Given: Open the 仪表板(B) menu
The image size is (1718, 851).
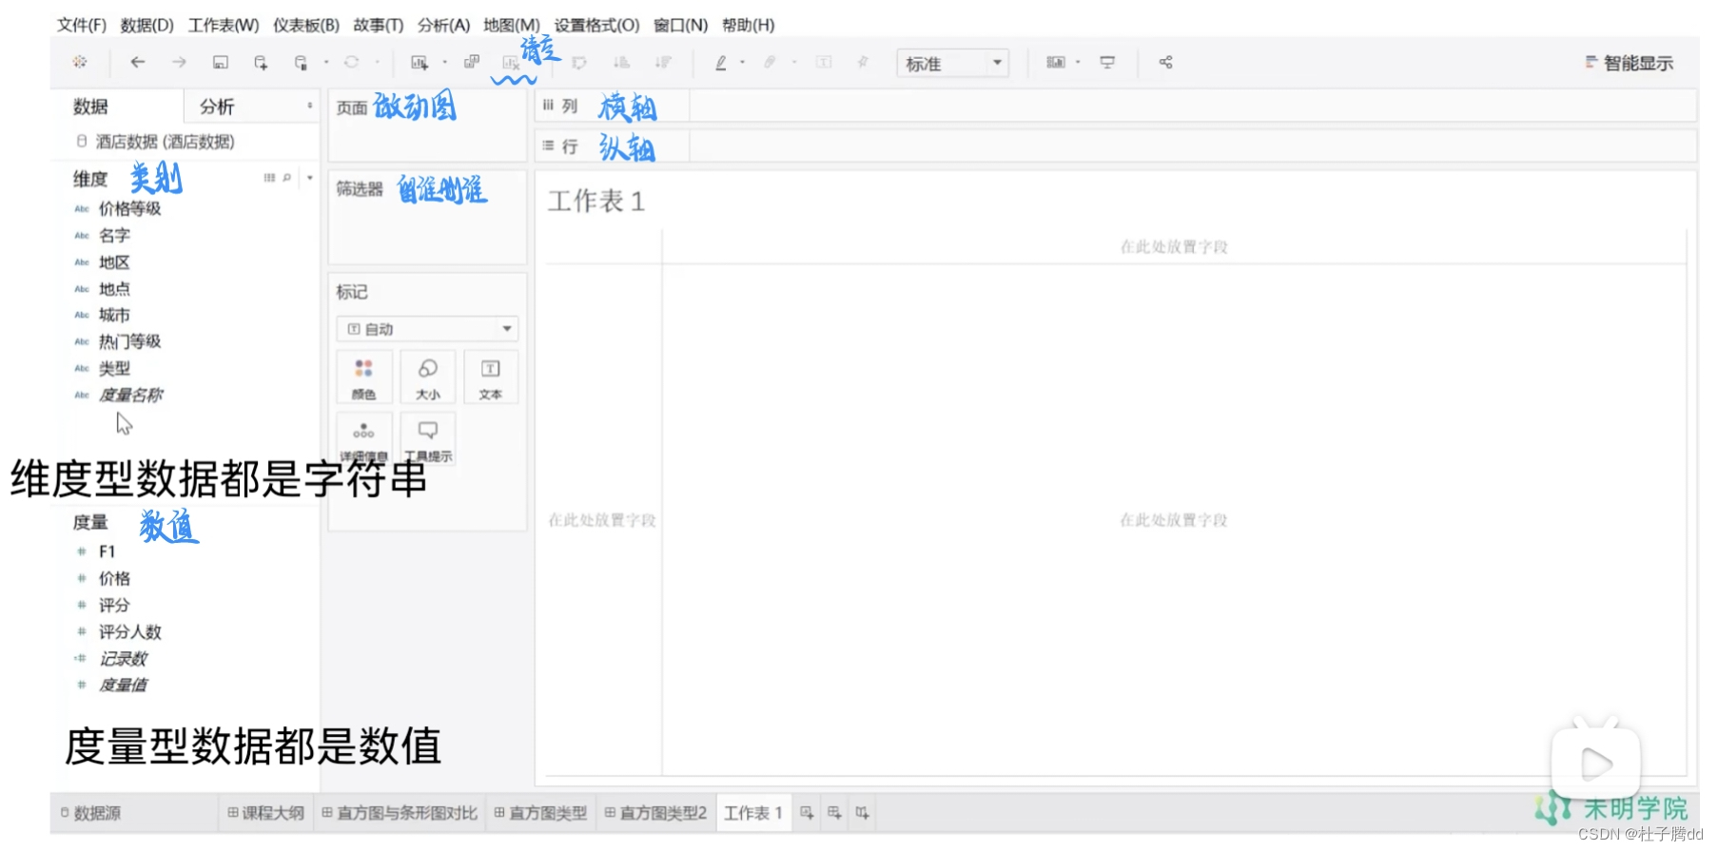Looking at the screenshot, I should point(306,25).
